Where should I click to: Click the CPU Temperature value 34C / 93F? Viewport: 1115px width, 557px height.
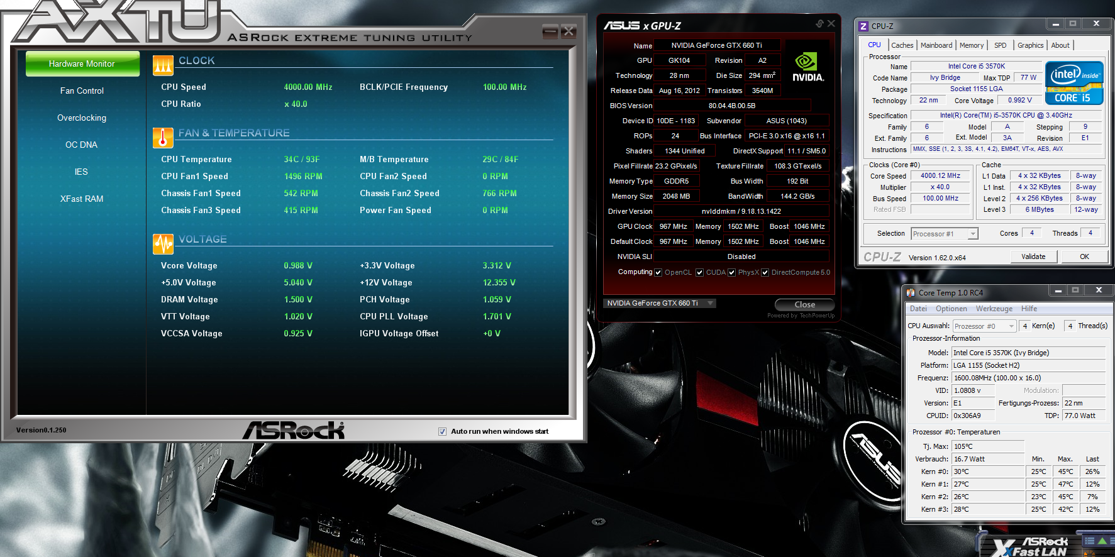302,160
